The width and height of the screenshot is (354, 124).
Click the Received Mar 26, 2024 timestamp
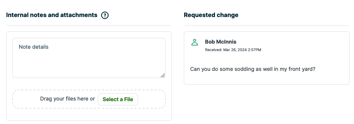pyautogui.click(x=233, y=50)
